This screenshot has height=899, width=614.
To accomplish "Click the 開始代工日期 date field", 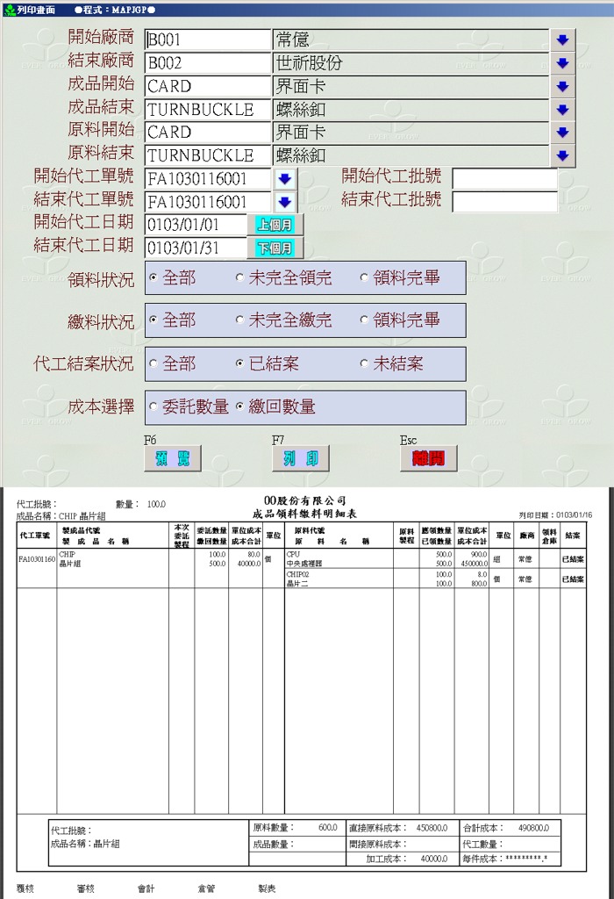I will (195, 225).
